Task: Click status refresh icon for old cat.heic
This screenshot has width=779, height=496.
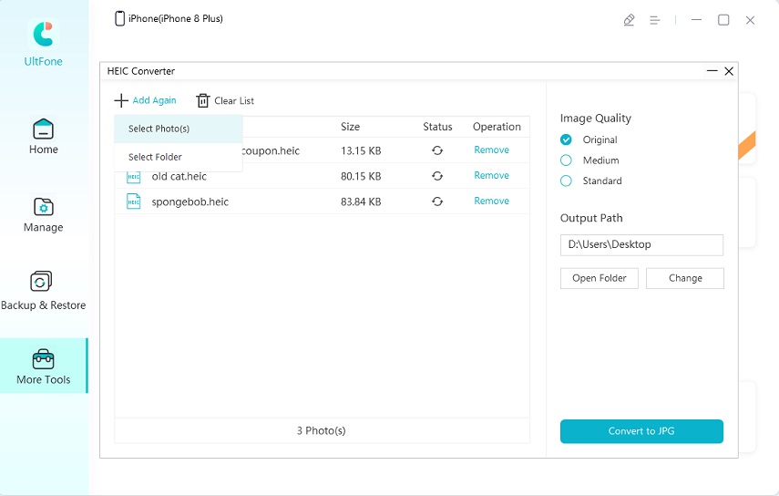Action: click(x=437, y=176)
